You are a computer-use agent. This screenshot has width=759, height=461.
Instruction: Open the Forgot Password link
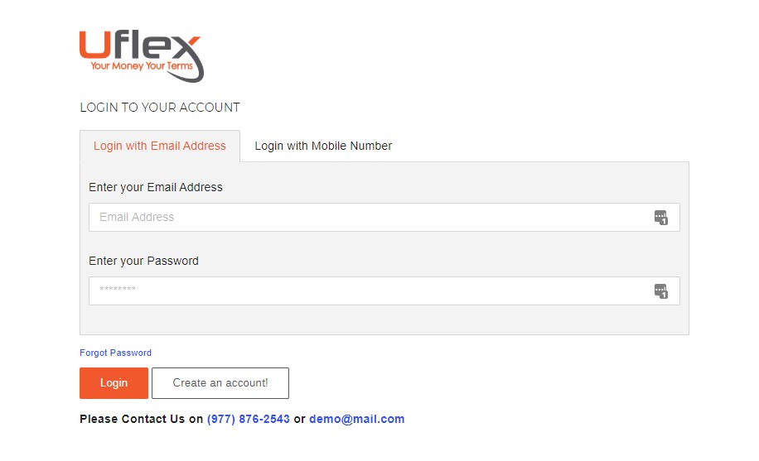[x=116, y=353]
